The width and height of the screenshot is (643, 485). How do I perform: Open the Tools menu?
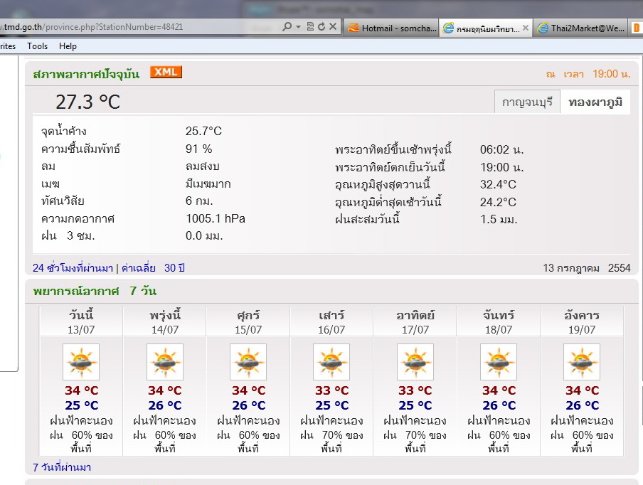[x=38, y=46]
